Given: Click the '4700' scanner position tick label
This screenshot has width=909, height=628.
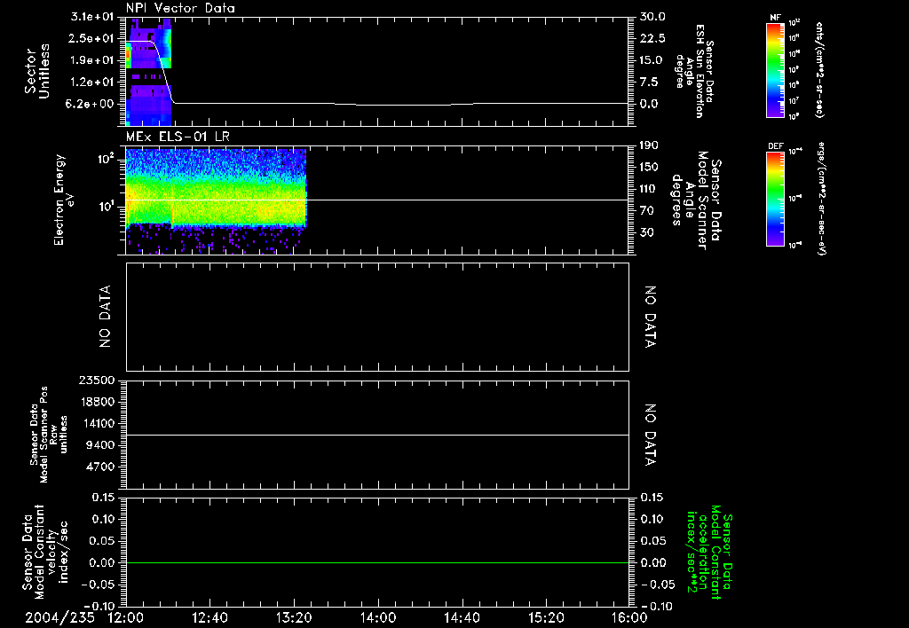Looking at the screenshot, I should pos(101,467).
